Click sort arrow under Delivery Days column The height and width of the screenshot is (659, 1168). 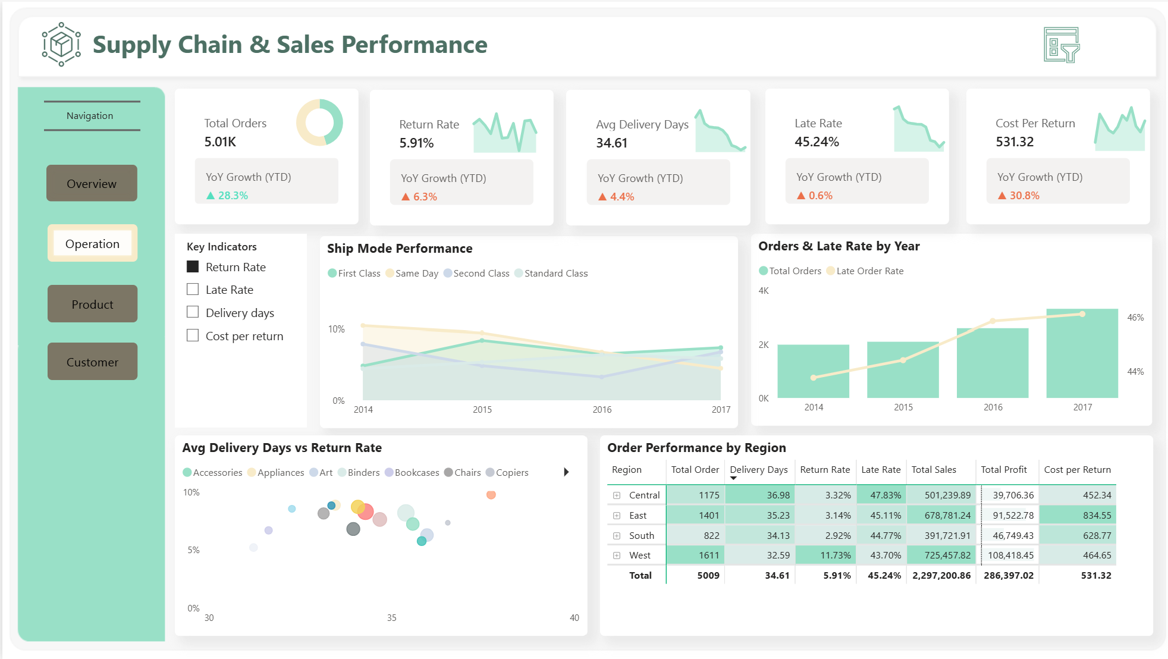point(733,478)
